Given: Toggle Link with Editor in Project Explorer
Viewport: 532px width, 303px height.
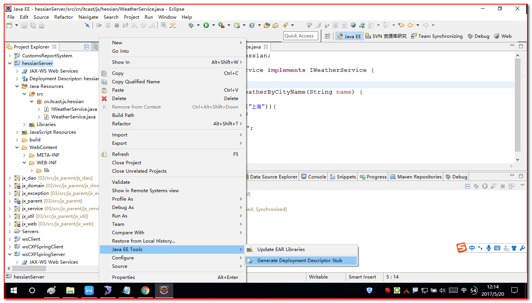Looking at the screenshot, I should click(95, 47).
